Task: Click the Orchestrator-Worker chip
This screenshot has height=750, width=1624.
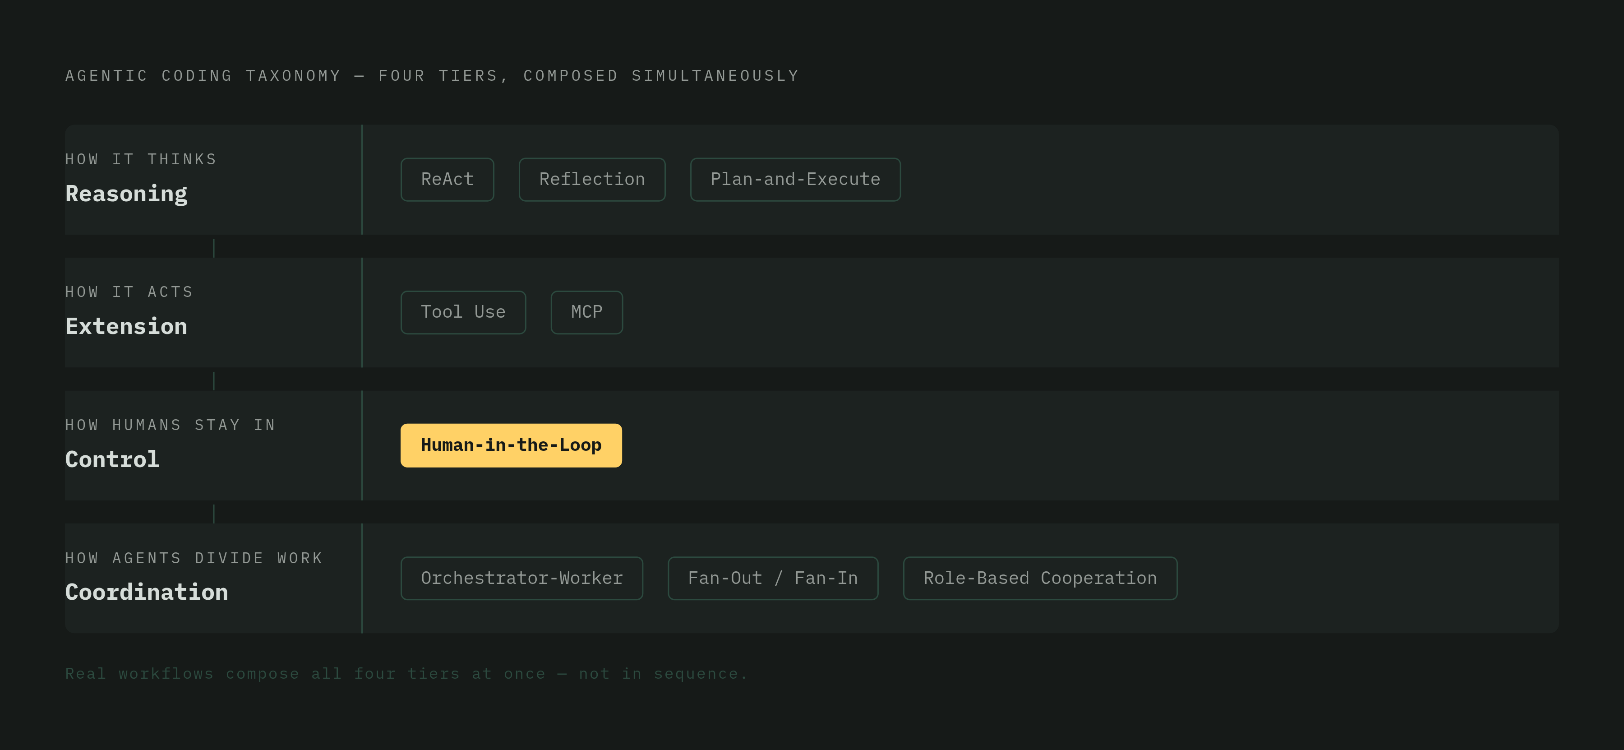Action: 521,579
